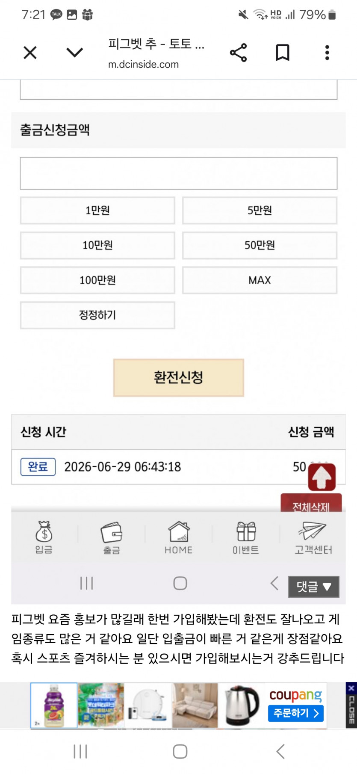Tap the robot vacuum ad thumbnail
The image size is (357, 774).
[x=148, y=705]
